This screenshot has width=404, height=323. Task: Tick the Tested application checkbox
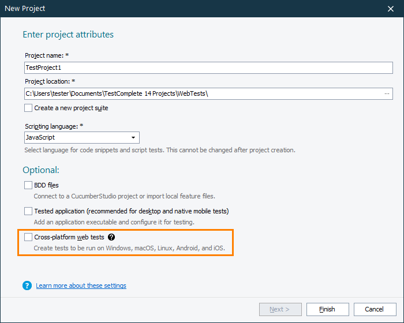point(28,211)
